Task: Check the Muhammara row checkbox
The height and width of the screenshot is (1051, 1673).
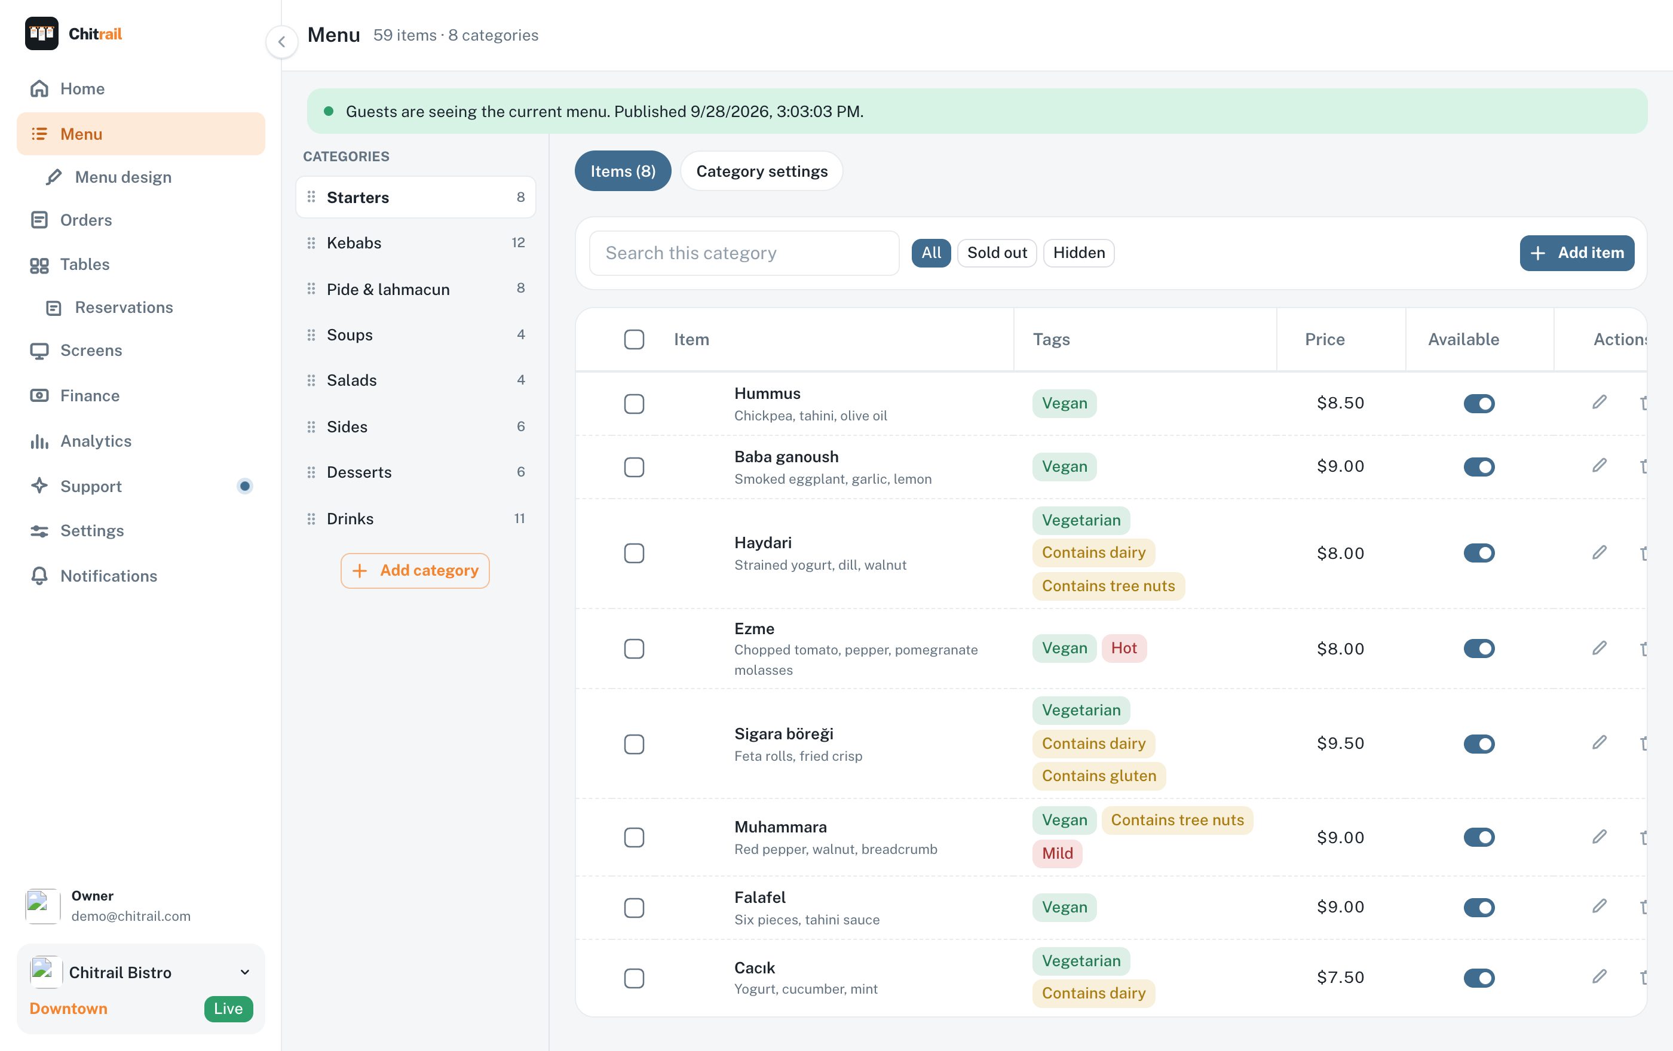Action: (633, 837)
